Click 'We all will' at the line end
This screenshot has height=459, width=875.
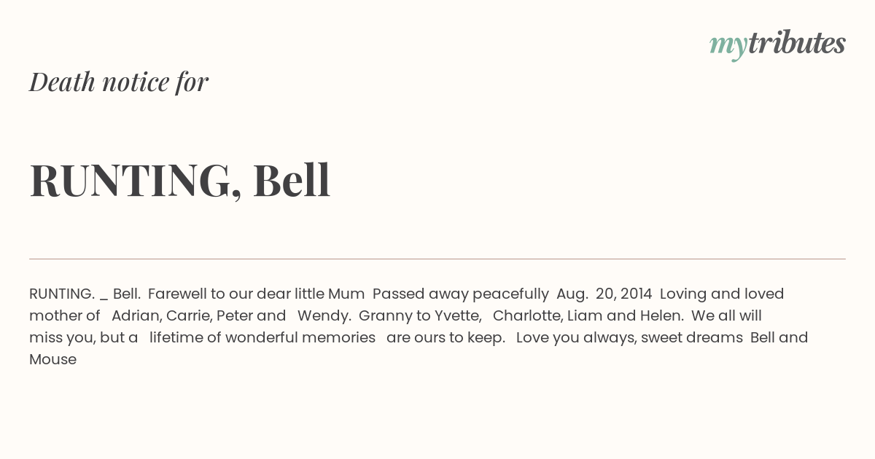pyautogui.click(x=726, y=315)
